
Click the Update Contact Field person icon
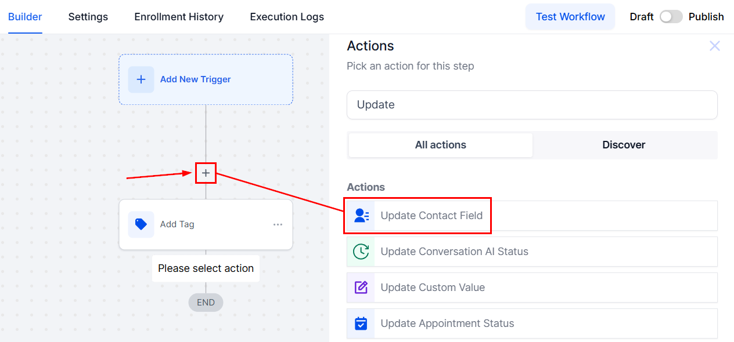coord(361,216)
